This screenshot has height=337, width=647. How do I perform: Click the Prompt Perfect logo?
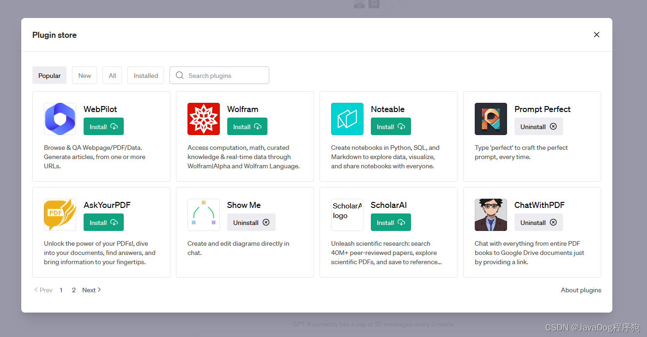491,119
